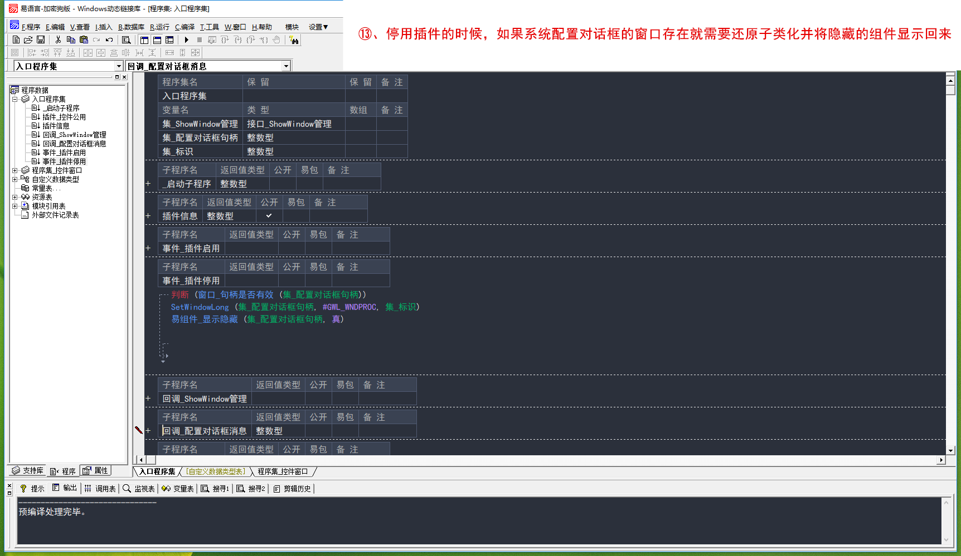This screenshot has height=556, width=961.
Task: Expand the 程序集_控件窗口 tree node
Action: coord(15,170)
